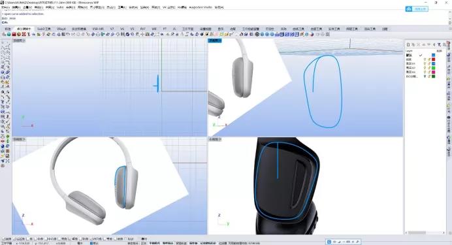Open the bottom-left viewport title dropdown
Image resolution: width=452 pixels, height=245 pixels.
19,140
